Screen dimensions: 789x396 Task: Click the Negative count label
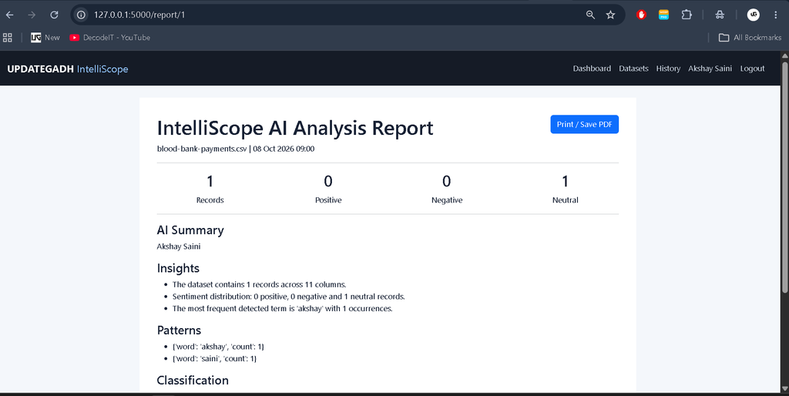coord(447,200)
